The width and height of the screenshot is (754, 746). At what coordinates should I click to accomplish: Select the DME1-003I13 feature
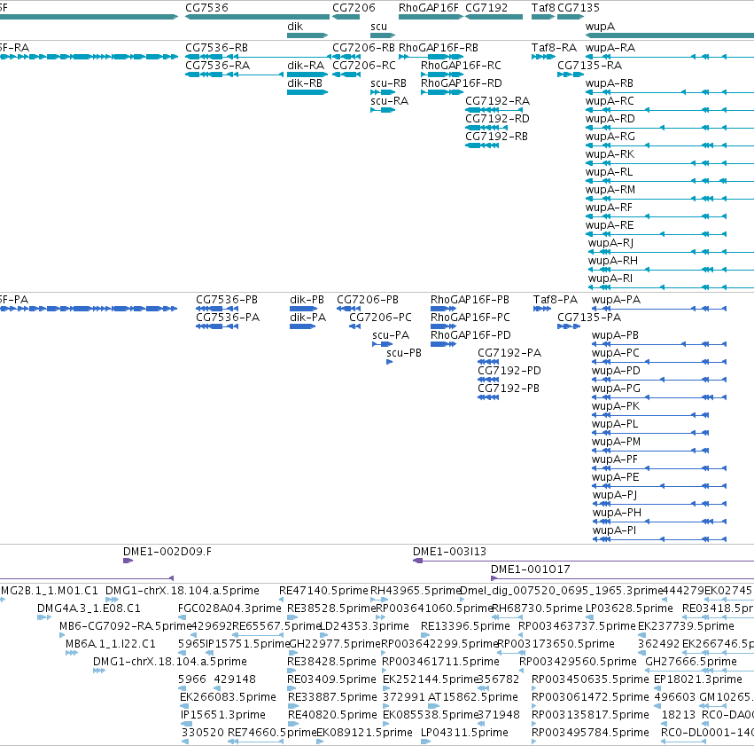(583, 561)
